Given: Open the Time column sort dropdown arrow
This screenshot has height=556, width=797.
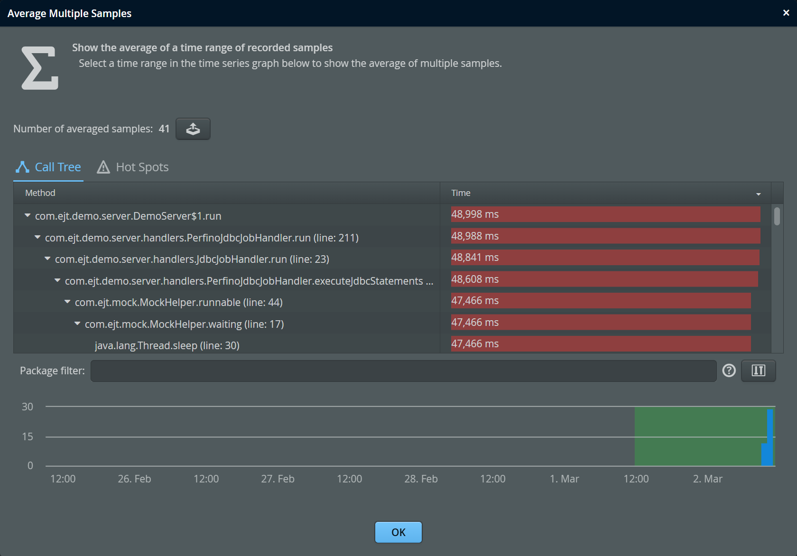Looking at the screenshot, I should click(758, 194).
